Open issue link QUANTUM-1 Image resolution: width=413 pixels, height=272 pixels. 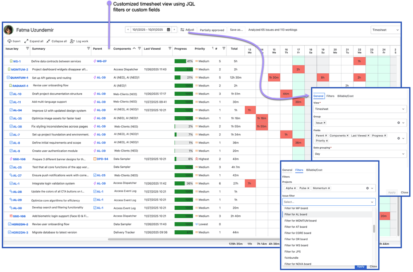coord(19,78)
